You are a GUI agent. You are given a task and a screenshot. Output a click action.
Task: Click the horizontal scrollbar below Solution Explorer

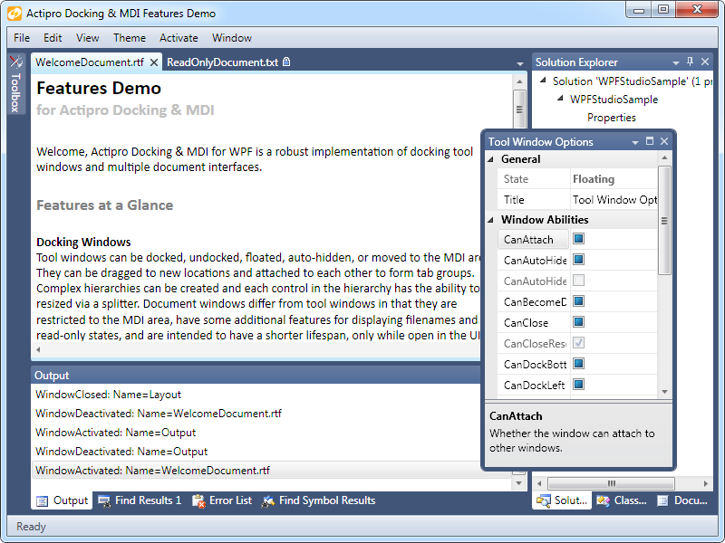click(x=610, y=483)
